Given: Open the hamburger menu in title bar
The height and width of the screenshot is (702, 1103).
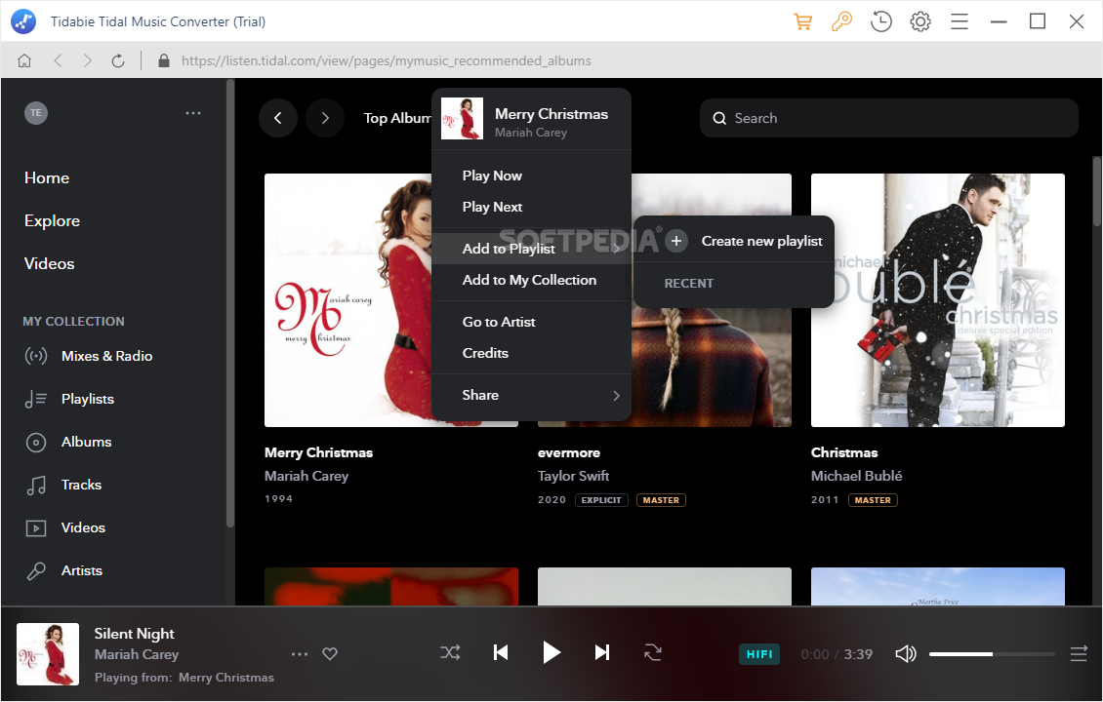Looking at the screenshot, I should [960, 21].
